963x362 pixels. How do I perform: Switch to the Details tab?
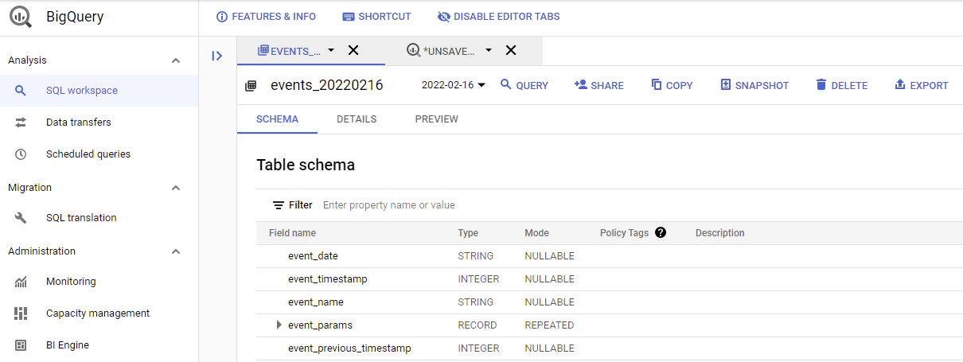tap(357, 119)
